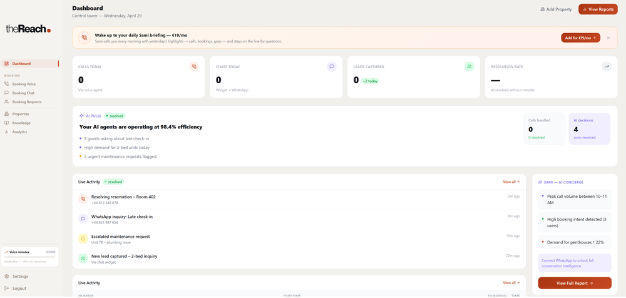Open Dashboard in the sidebar
The image size is (626, 298).
30,63
